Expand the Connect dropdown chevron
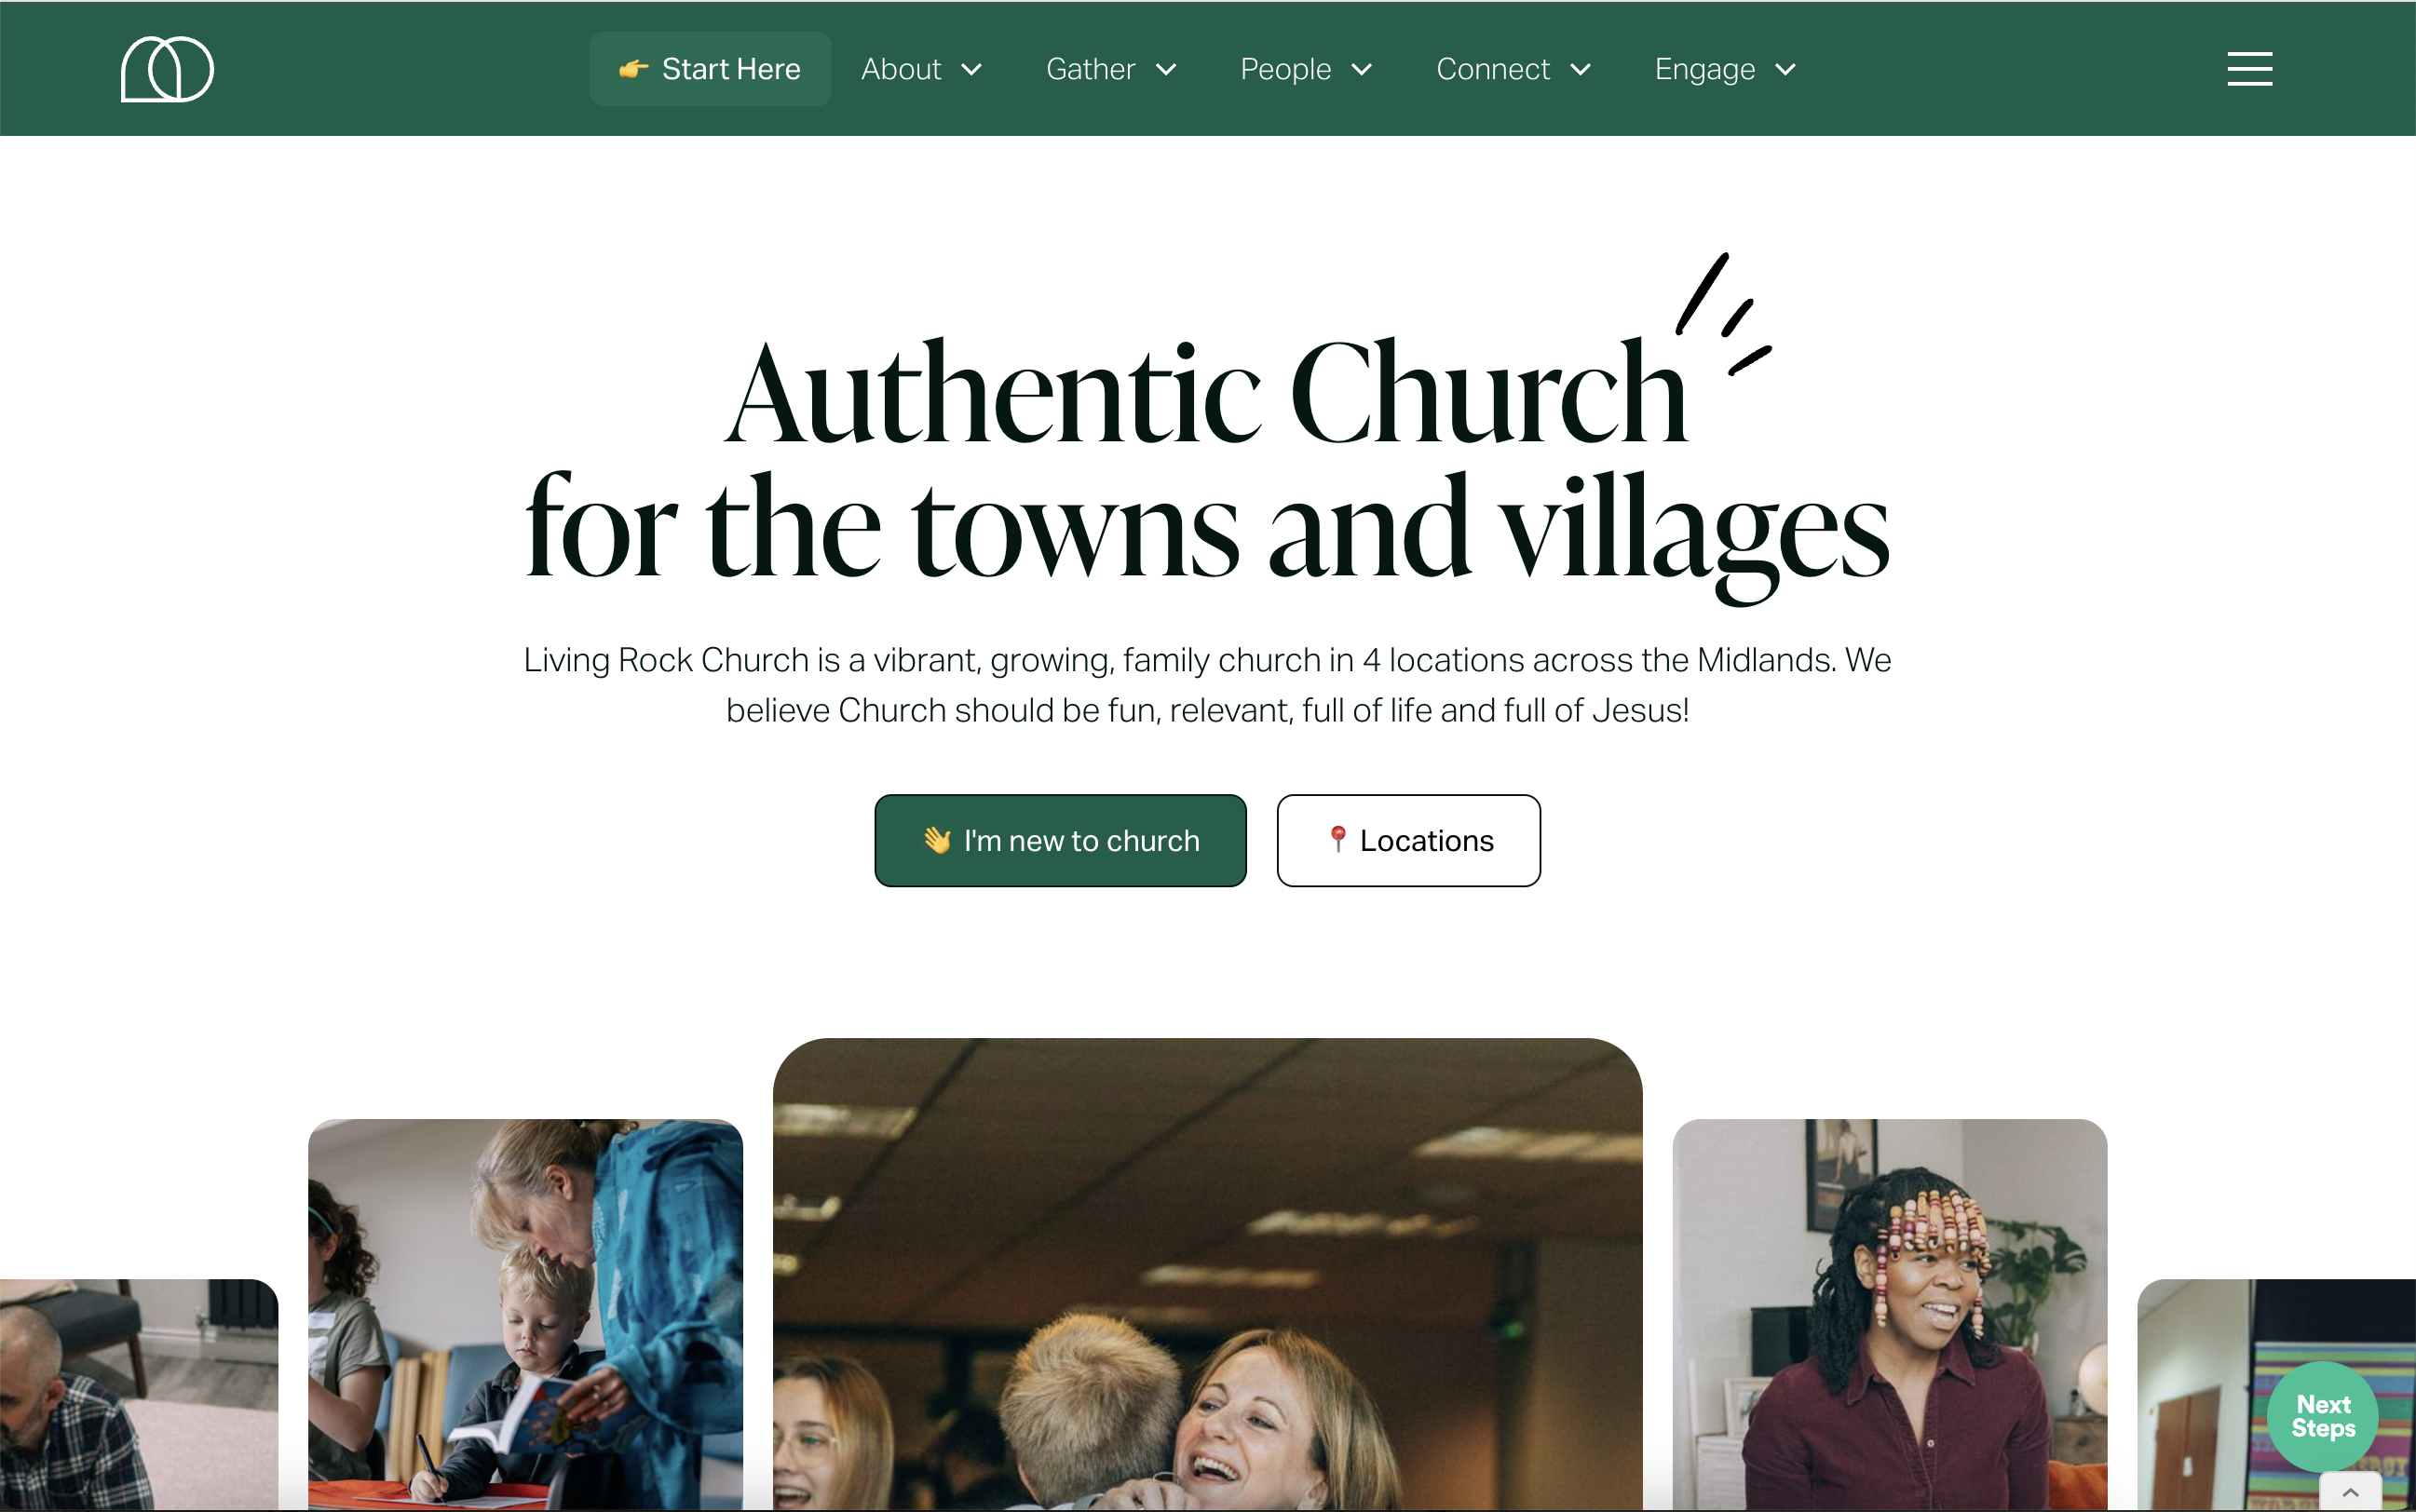The image size is (2416, 1512). (x=1581, y=70)
